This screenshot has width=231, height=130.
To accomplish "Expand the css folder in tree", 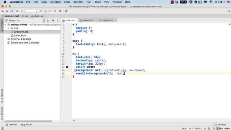I will 8,28.
